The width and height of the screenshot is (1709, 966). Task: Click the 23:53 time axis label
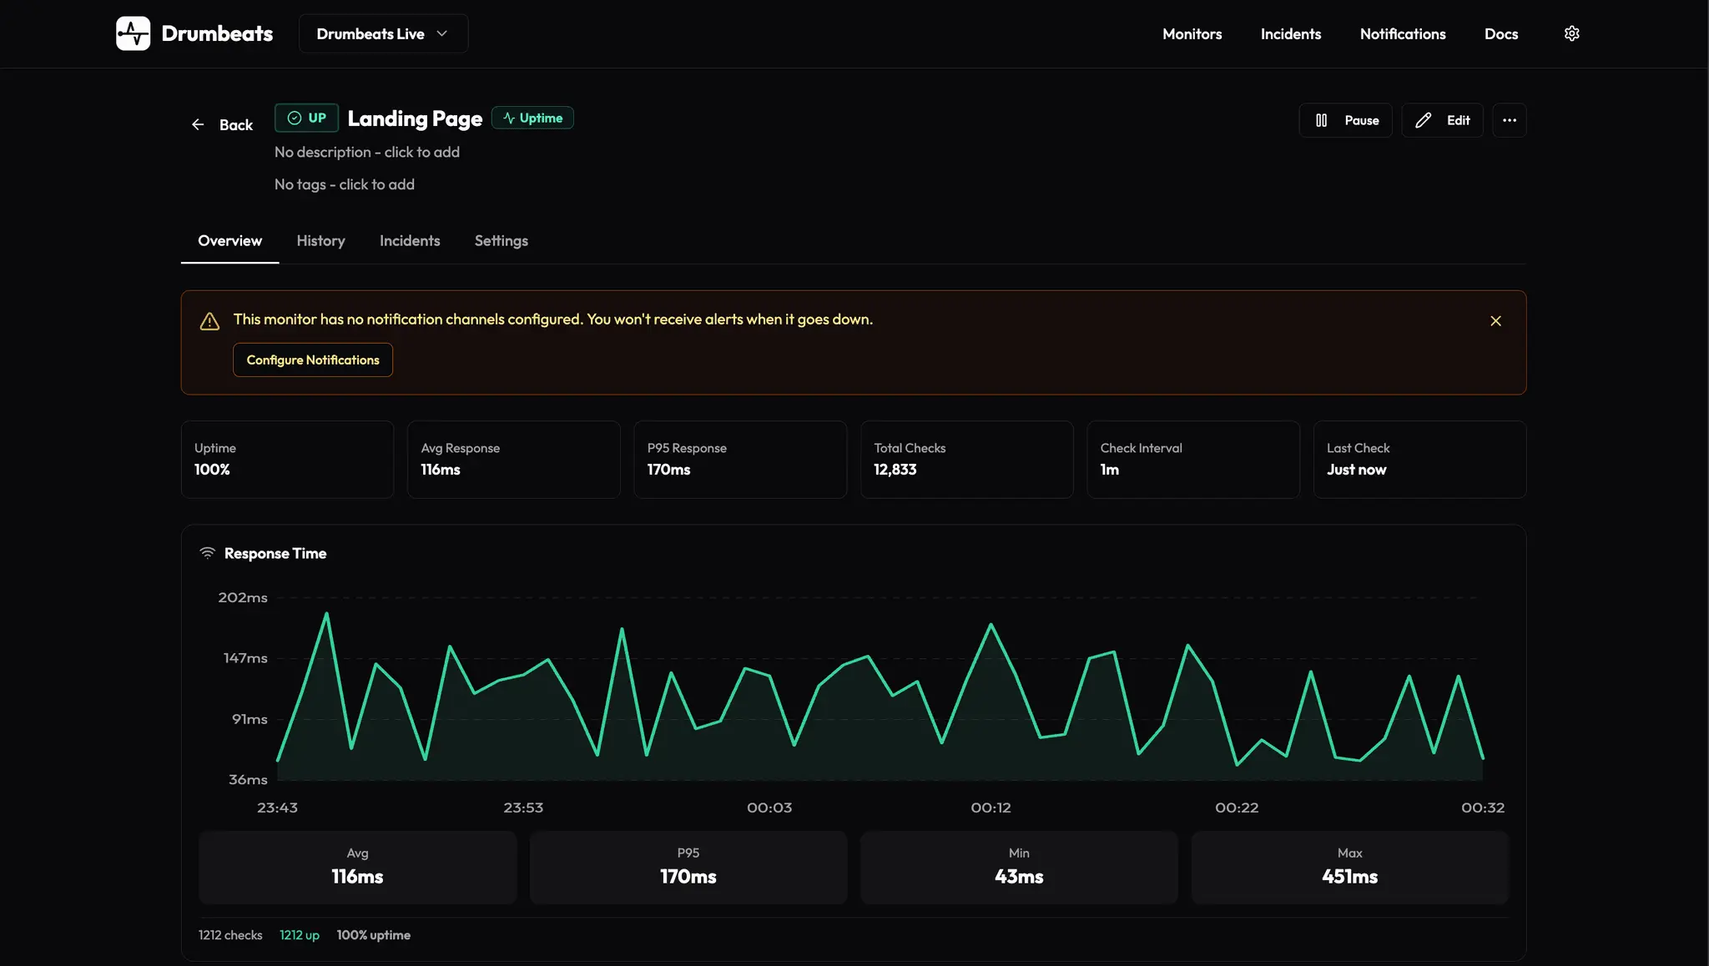pyautogui.click(x=523, y=808)
